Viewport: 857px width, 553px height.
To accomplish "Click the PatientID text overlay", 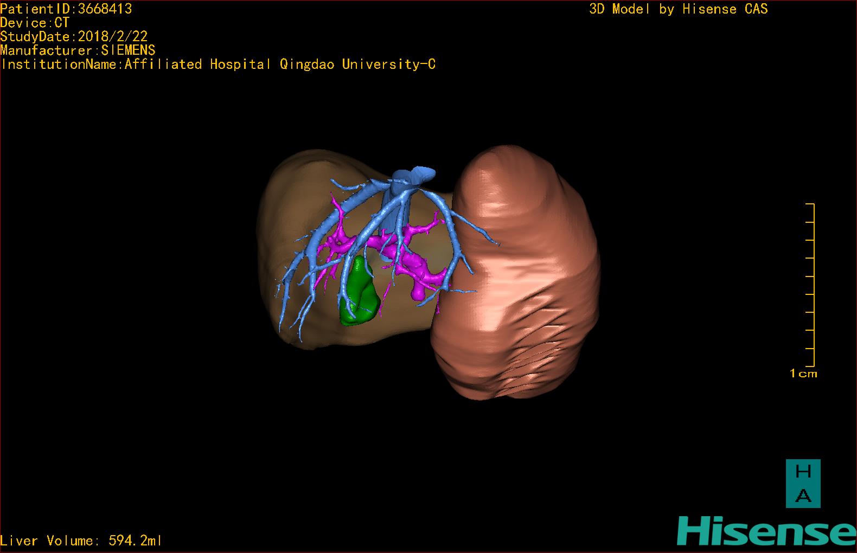I will click(66, 9).
